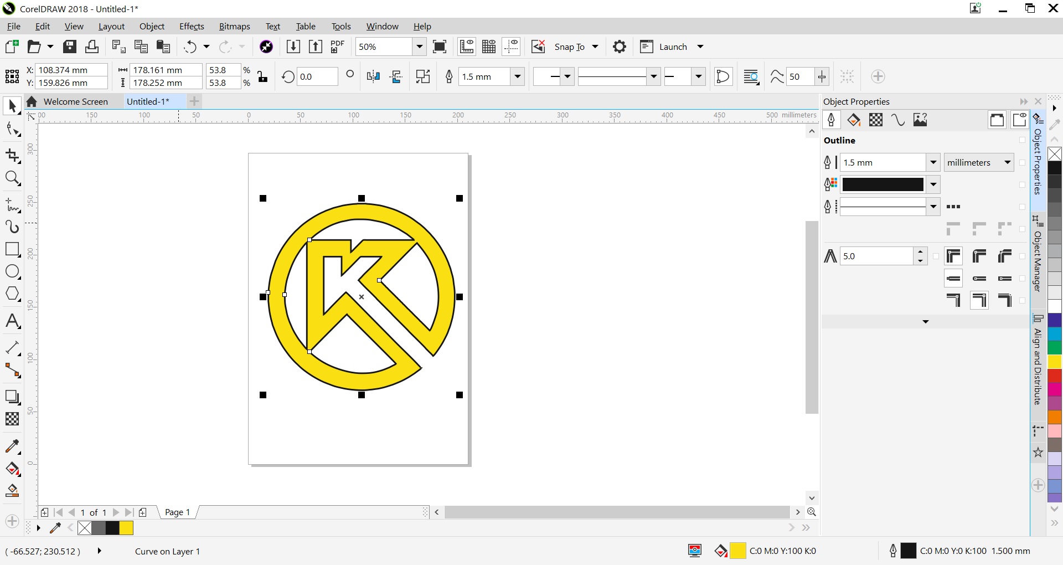Toggle show grid
The width and height of the screenshot is (1063, 565).
click(x=489, y=47)
